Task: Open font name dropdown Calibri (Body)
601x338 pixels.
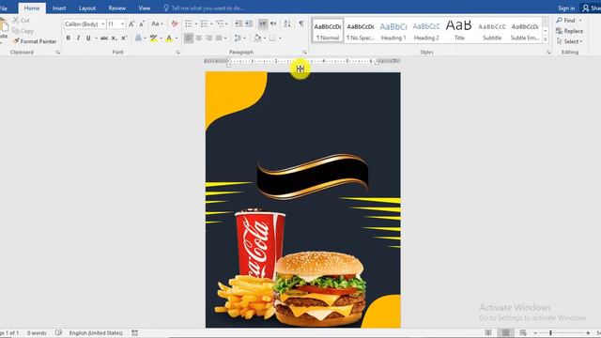Action: click(103, 23)
